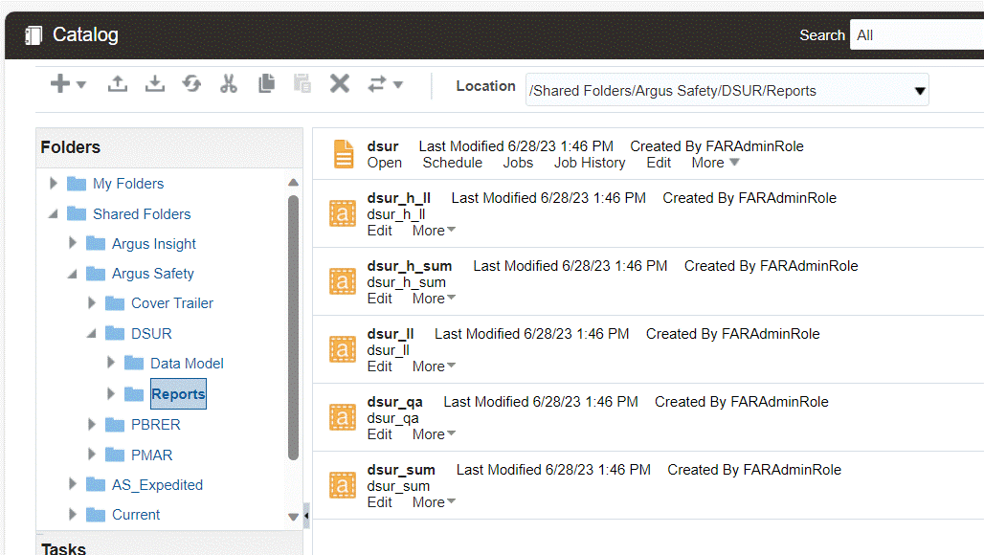984x555 pixels.
Task: Click the Folders pane scrollbar thumb
Action: [293, 327]
